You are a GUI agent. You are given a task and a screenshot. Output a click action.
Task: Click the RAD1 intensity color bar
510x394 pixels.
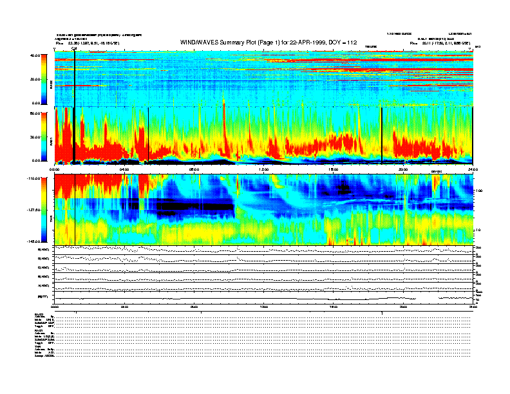coord(44,136)
